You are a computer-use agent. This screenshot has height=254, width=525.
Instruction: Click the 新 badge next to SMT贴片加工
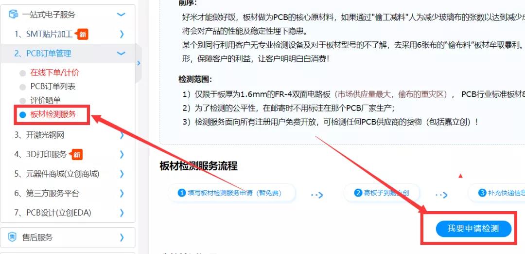pyautogui.click(x=82, y=34)
